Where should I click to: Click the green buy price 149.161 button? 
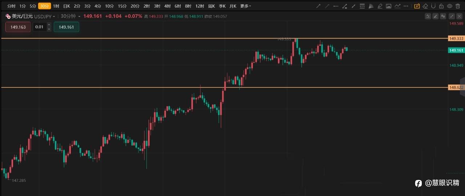tap(66, 27)
